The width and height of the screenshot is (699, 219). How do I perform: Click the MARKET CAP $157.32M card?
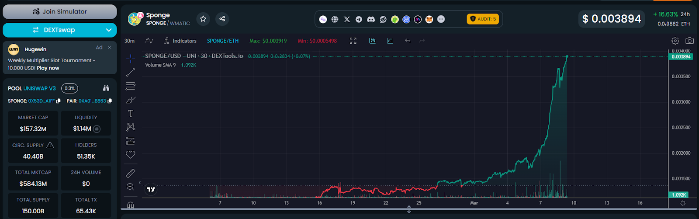click(x=33, y=123)
